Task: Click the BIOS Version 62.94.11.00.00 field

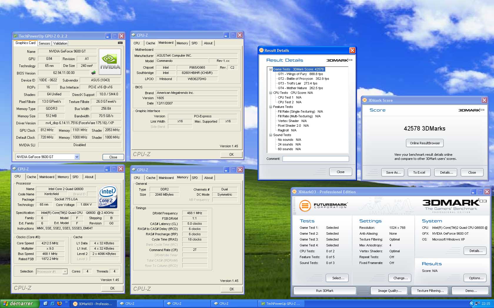Action: click(64, 73)
